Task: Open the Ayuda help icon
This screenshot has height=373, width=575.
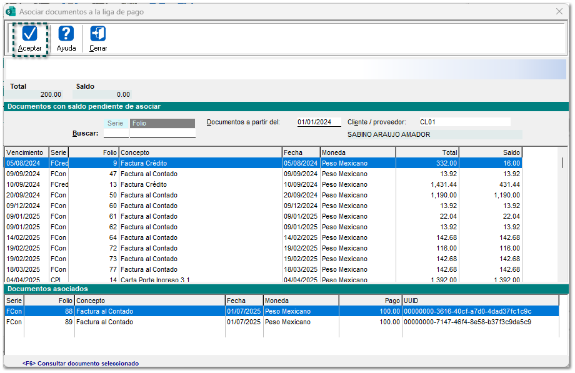Action: tap(66, 34)
